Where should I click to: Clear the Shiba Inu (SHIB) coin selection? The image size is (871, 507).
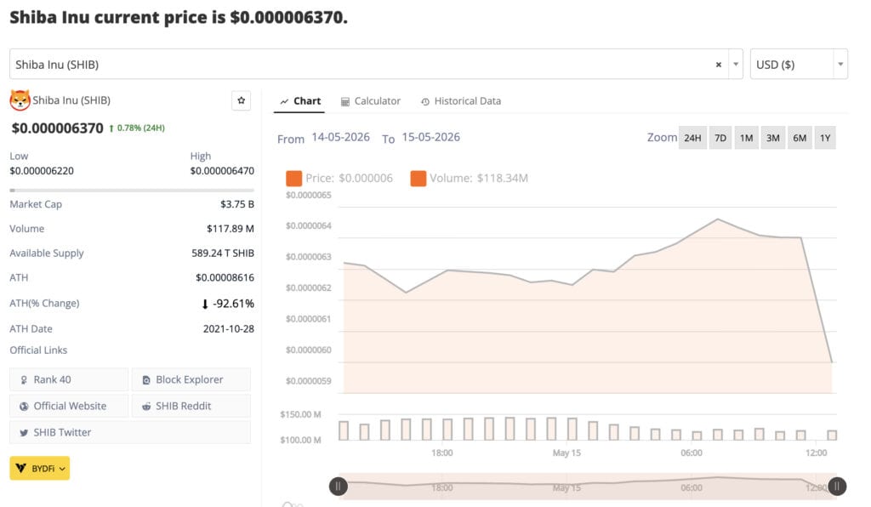click(718, 65)
